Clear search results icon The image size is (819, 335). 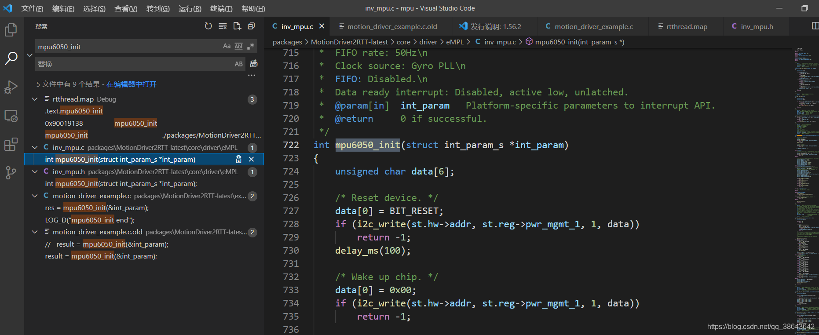click(x=223, y=26)
